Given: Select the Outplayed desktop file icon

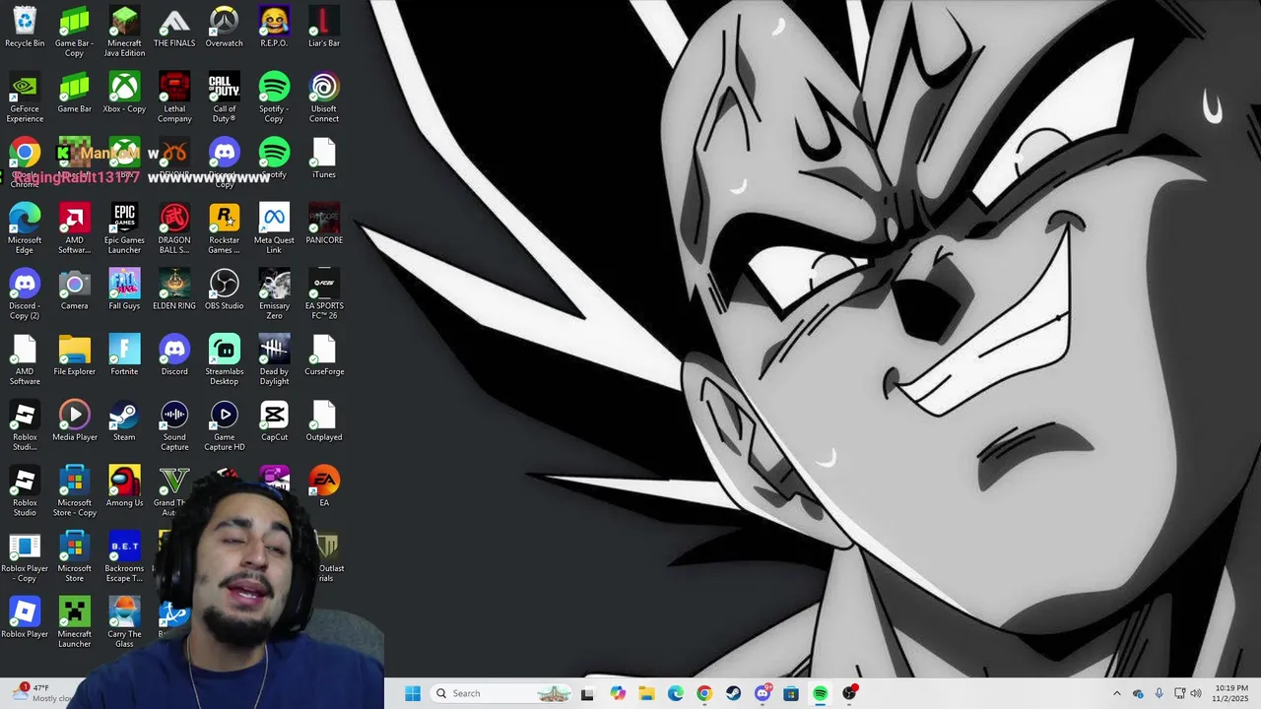Looking at the screenshot, I should 324,421.
